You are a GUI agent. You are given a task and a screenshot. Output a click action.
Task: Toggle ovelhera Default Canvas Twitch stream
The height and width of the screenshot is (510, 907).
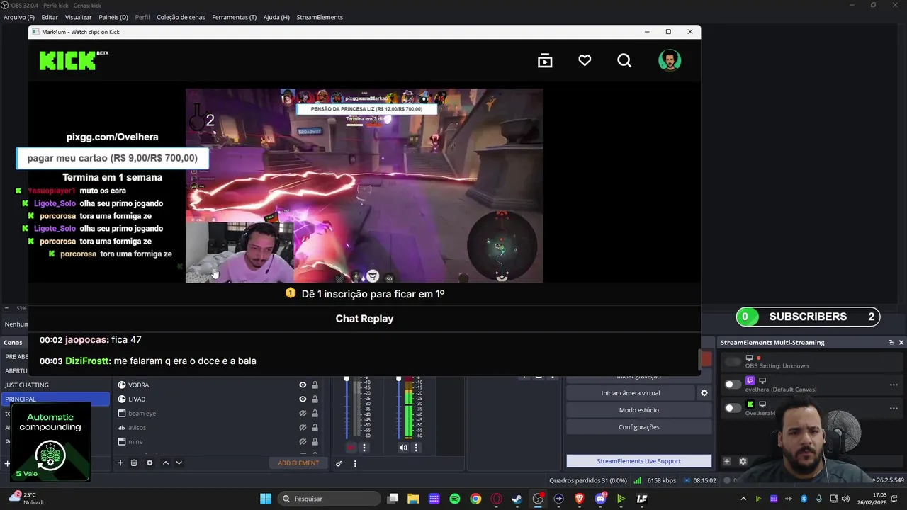coord(733,385)
